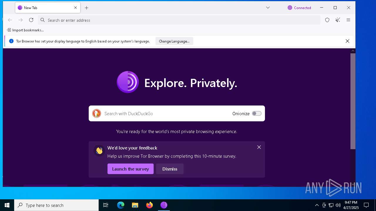376x211 pixels.
Task: Expand the list all tabs dropdown
Action: (268, 8)
